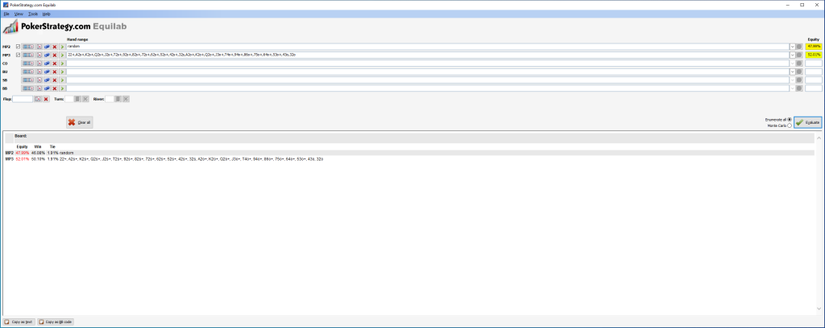Open card selector for SB row
The image size is (825, 328).
(39, 80)
